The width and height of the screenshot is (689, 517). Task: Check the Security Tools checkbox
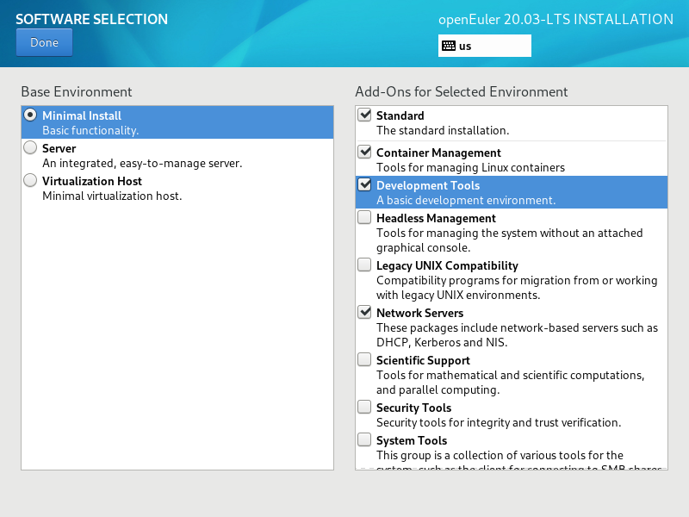(x=365, y=407)
